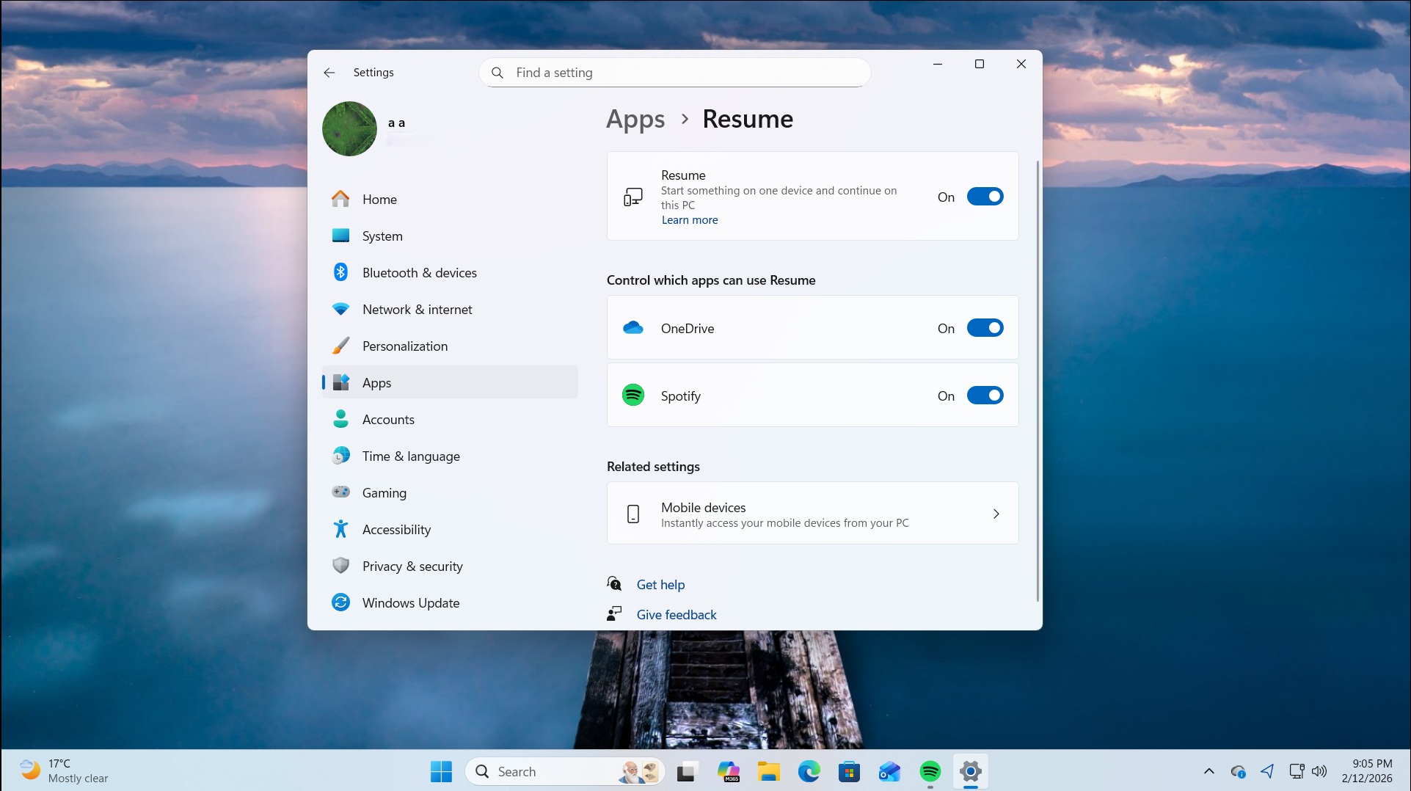
Task: Click the user profile picture
Action: point(349,128)
